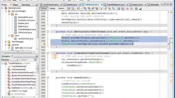Collapse the BankingSystem project node

coord(2,8)
